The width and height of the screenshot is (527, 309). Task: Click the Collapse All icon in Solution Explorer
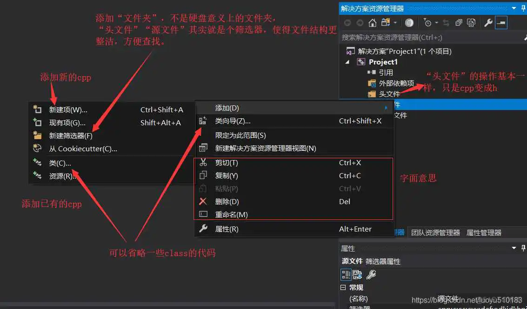(459, 22)
